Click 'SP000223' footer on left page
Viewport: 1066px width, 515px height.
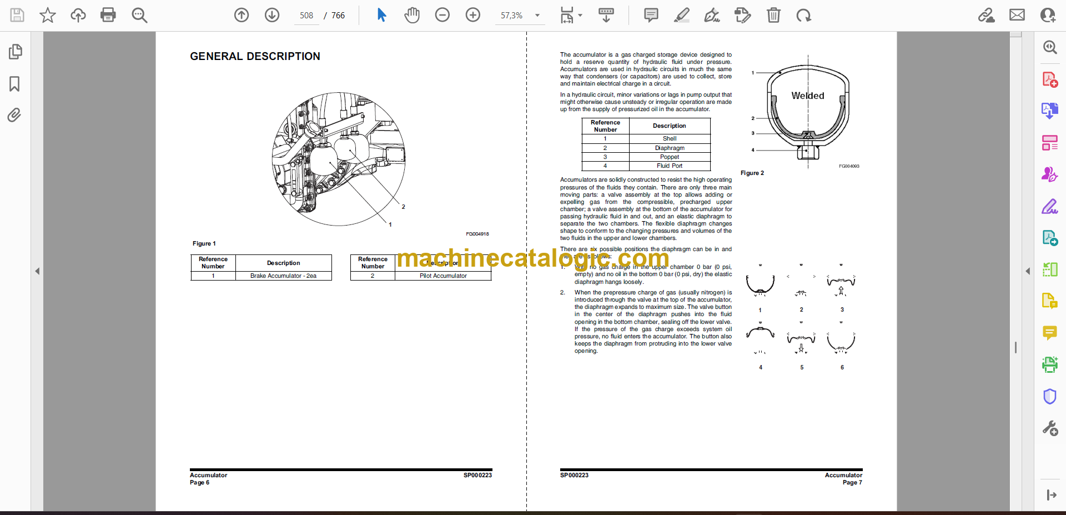coord(477,475)
